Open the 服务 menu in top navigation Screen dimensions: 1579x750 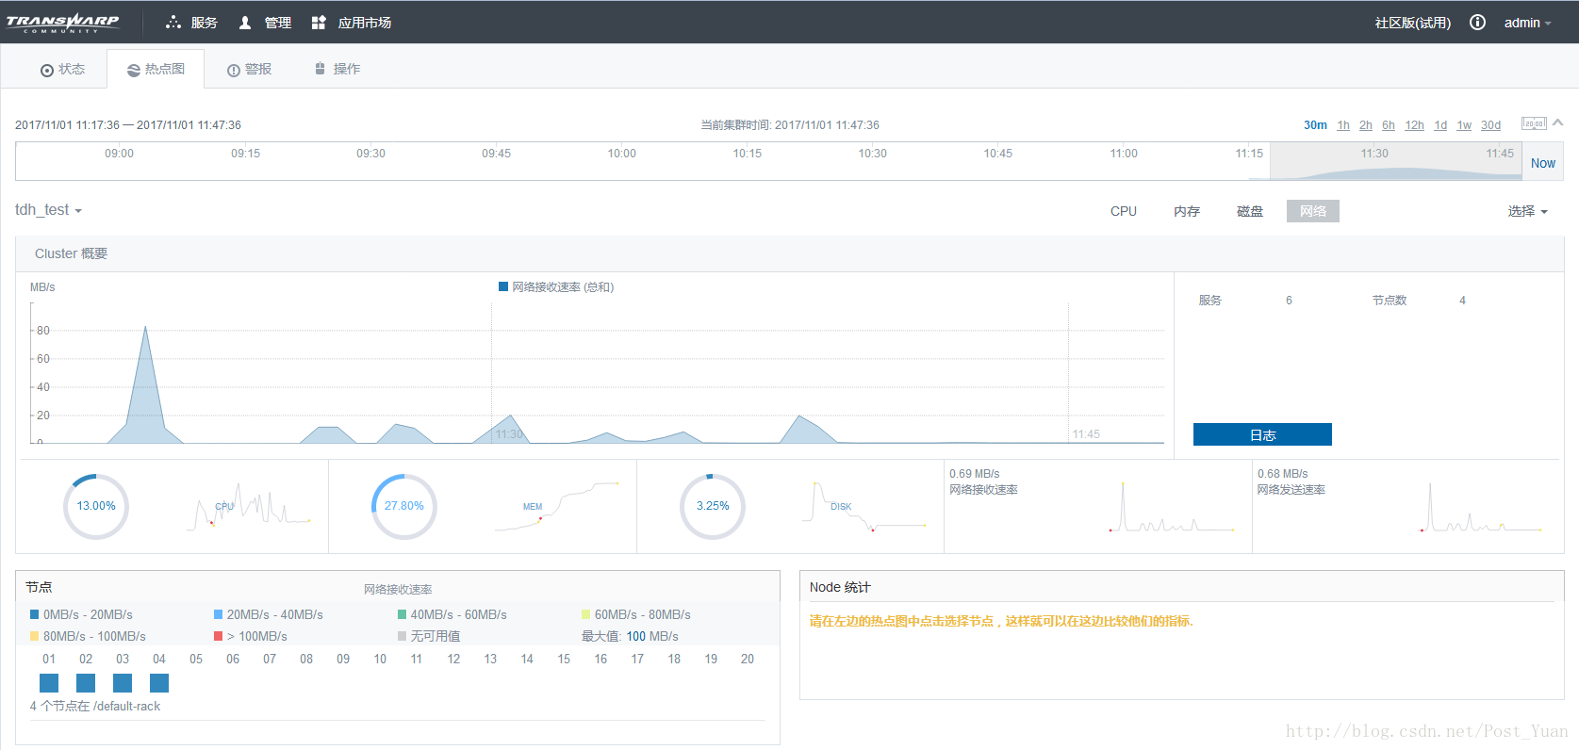click(191, 23)
